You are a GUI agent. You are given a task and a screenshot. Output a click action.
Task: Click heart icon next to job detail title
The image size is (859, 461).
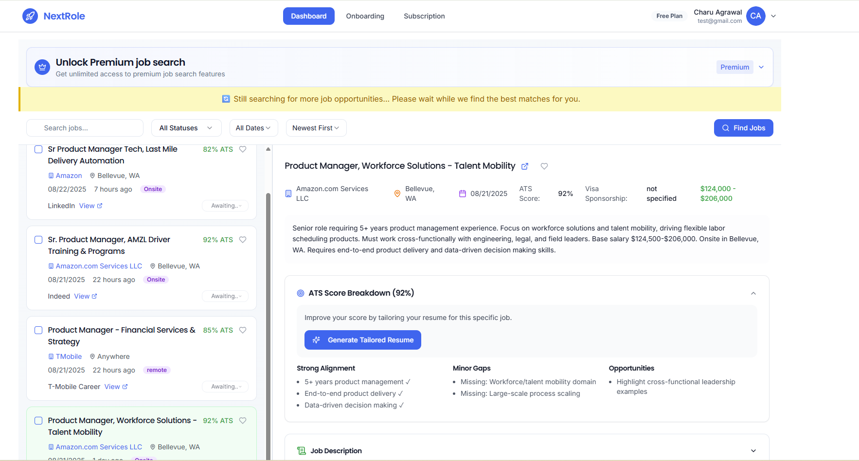[x=544, y=166]
